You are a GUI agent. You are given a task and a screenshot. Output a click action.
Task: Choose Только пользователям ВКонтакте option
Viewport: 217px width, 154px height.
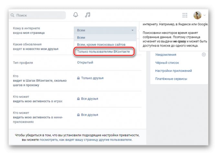tap(104, 52)
